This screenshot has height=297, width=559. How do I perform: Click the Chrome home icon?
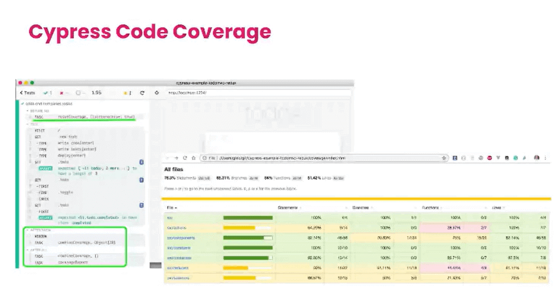(194, 158)
